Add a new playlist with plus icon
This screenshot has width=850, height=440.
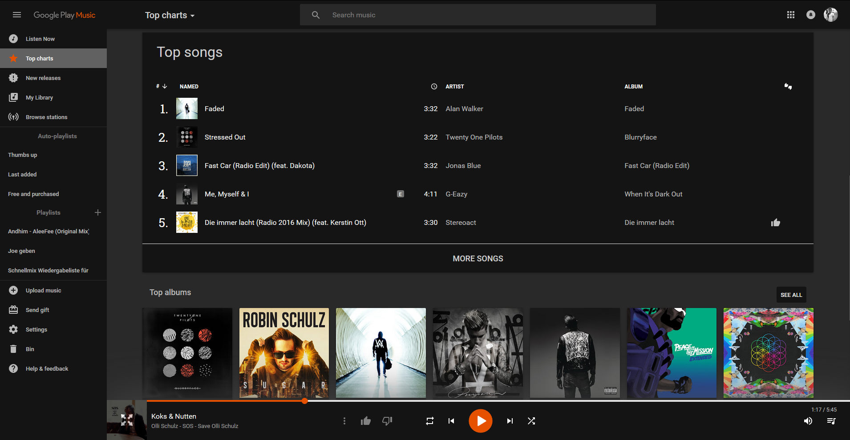point(98,212)
